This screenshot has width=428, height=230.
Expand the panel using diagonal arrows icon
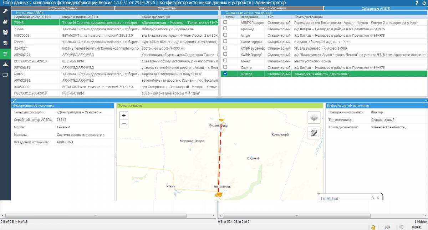point(15,101)
